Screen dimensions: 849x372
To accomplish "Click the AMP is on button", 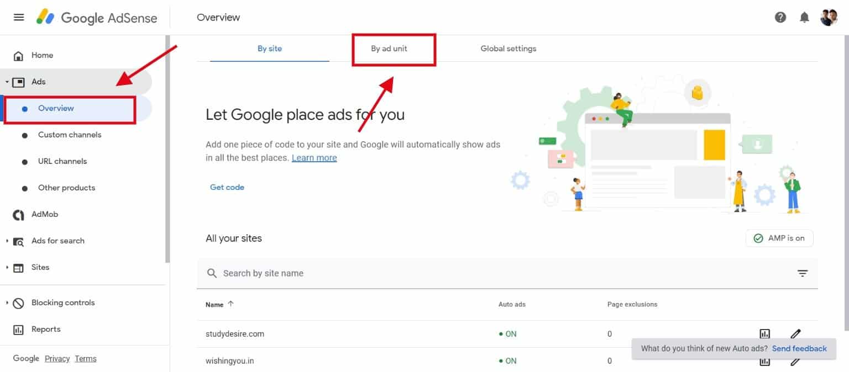I will [779, 238].
